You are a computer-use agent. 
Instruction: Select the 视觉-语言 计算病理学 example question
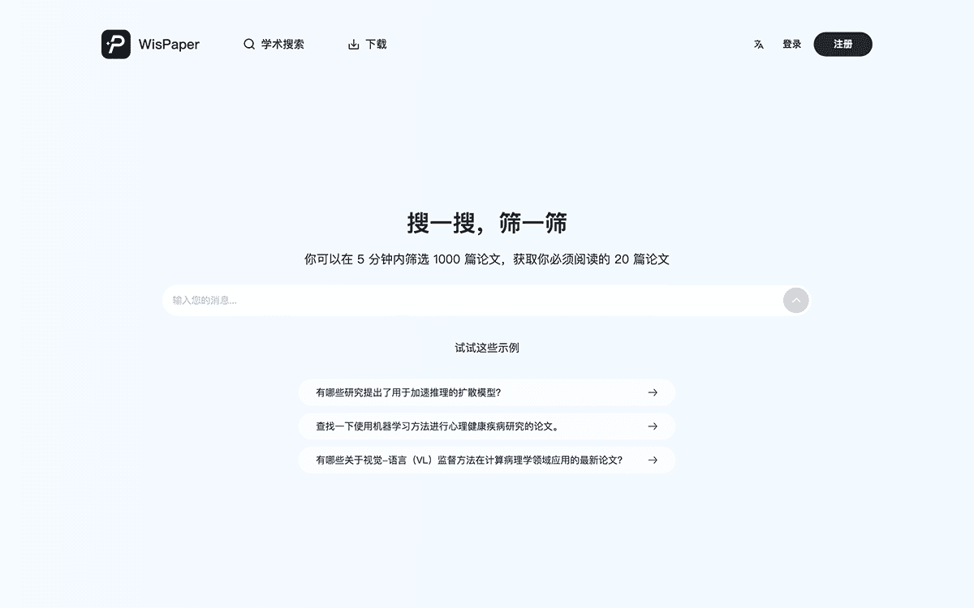tap(469, 460)
